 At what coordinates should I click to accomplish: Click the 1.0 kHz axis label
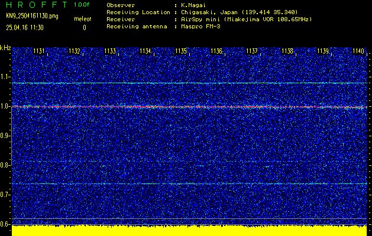[x=5, y=106]
